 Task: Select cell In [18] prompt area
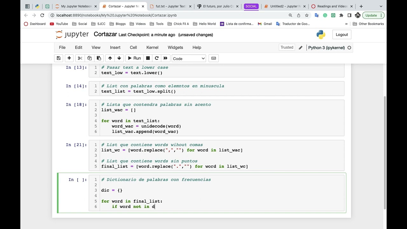76,105
